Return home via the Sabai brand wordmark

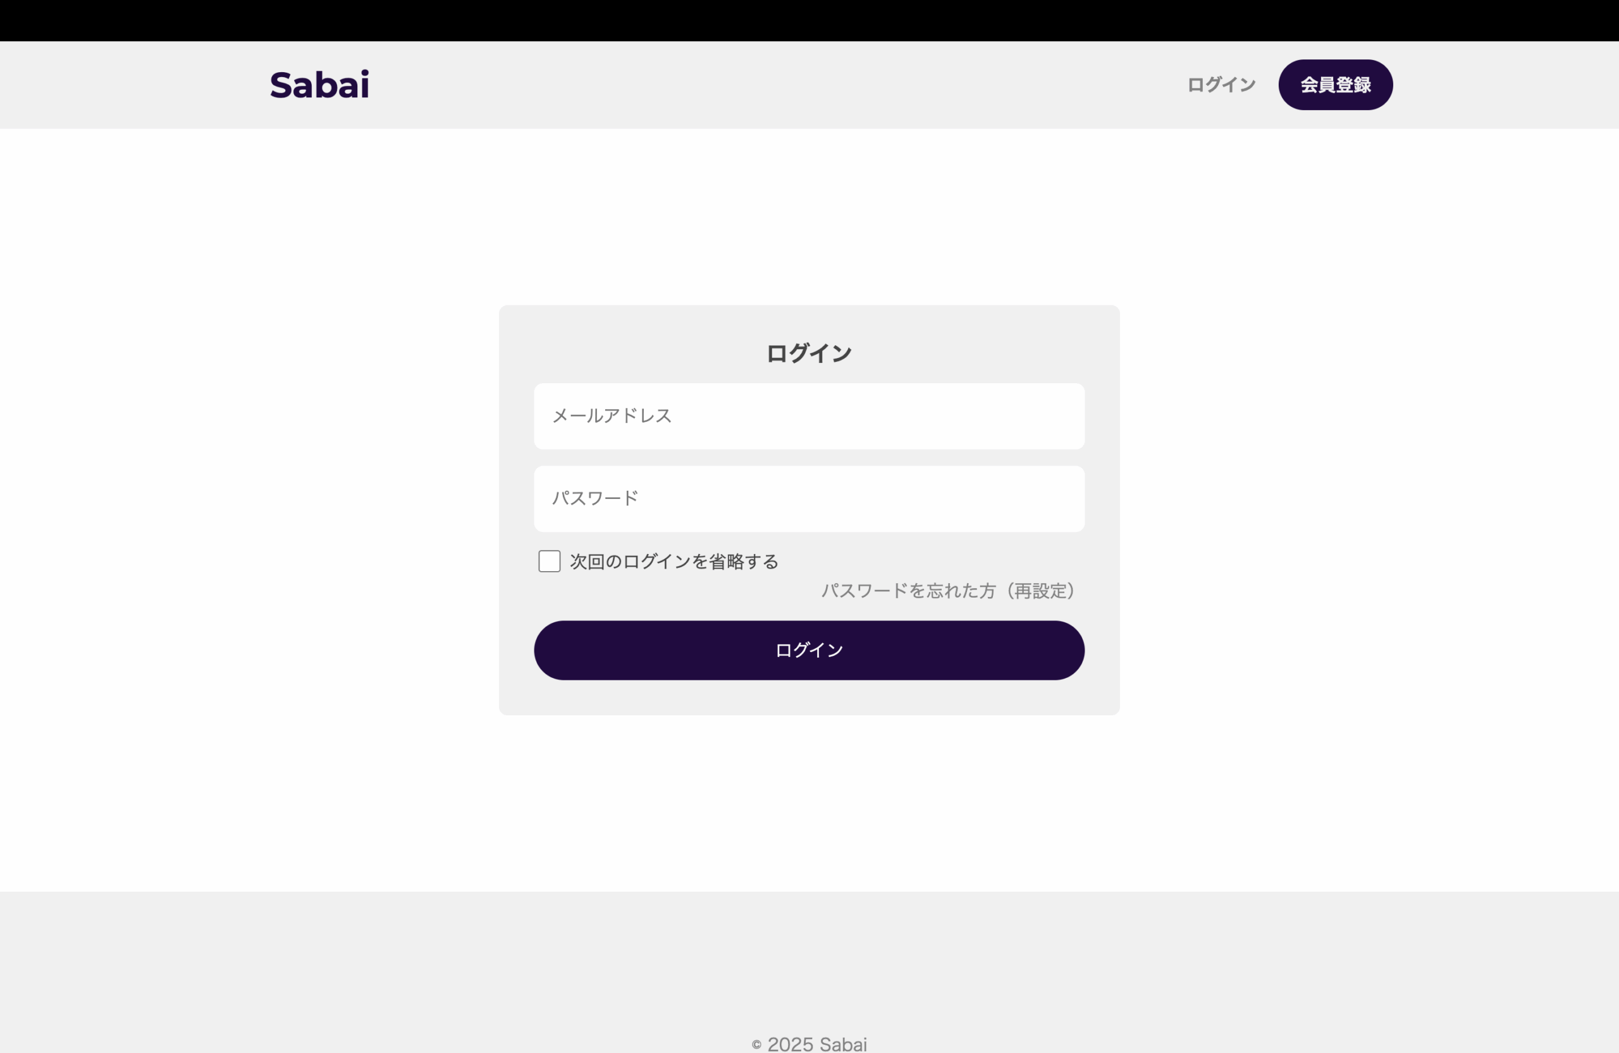(x=319, y=85)
